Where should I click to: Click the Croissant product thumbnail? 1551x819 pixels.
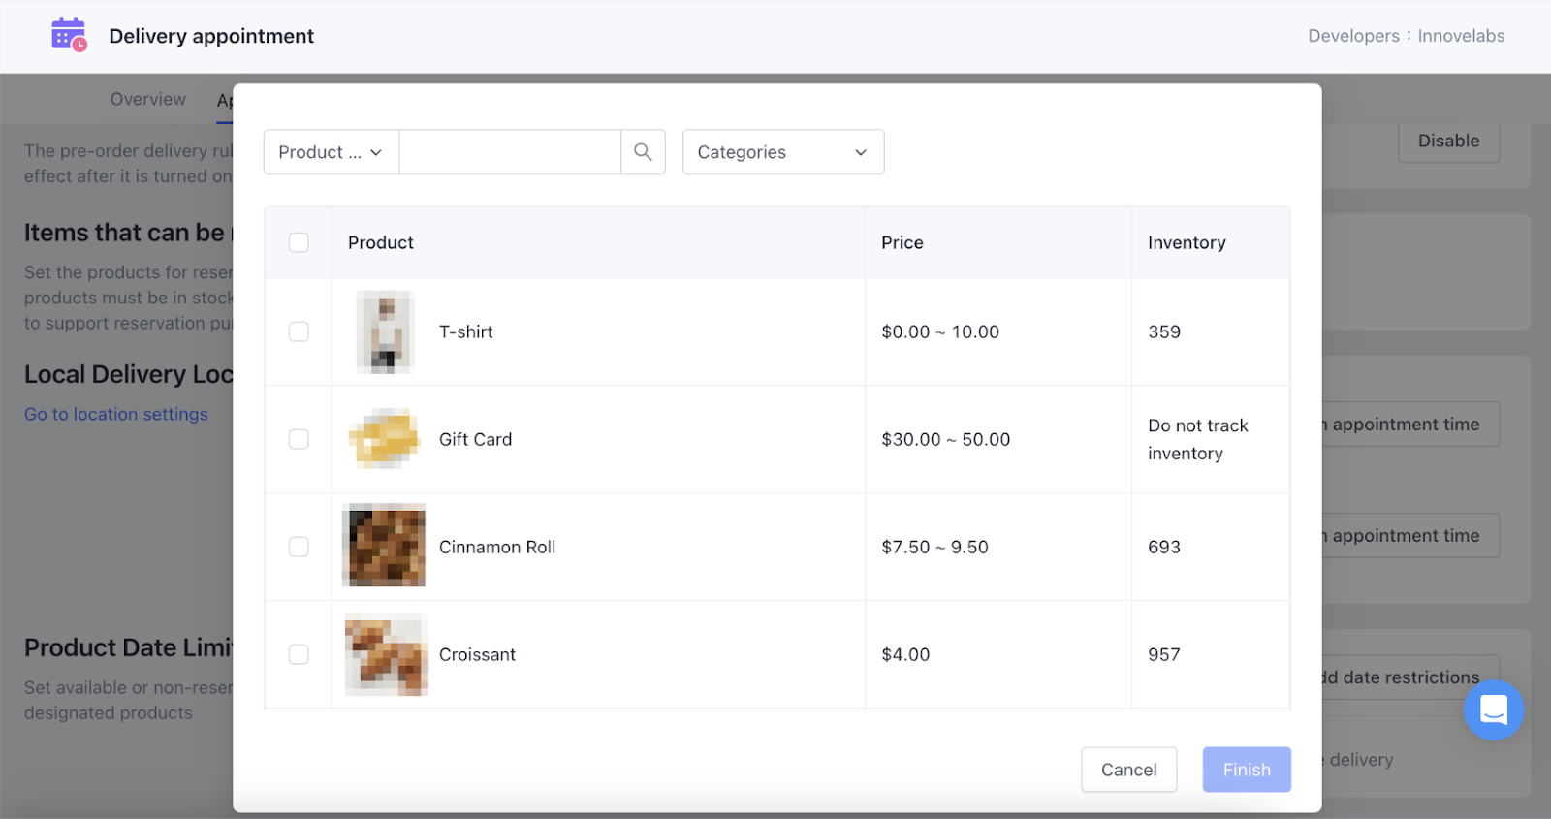[x=386, y=654]
